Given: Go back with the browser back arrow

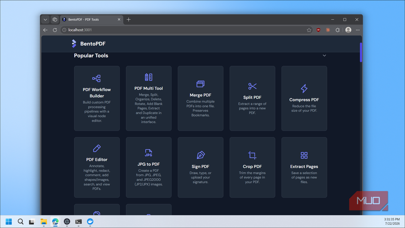Looking at the screenshot, I should click(45, 30).
